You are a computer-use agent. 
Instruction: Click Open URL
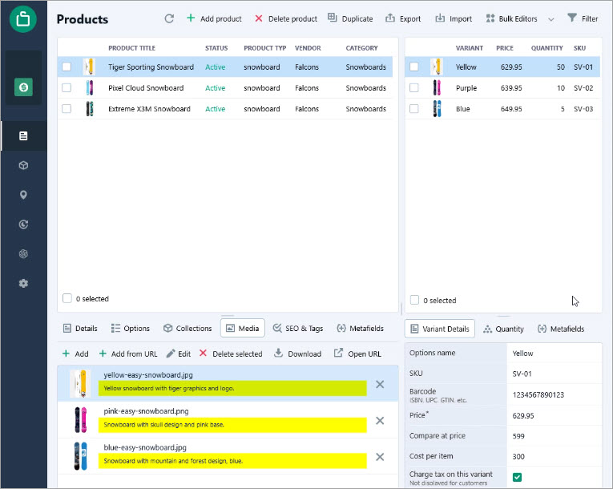tap(357, 354)
